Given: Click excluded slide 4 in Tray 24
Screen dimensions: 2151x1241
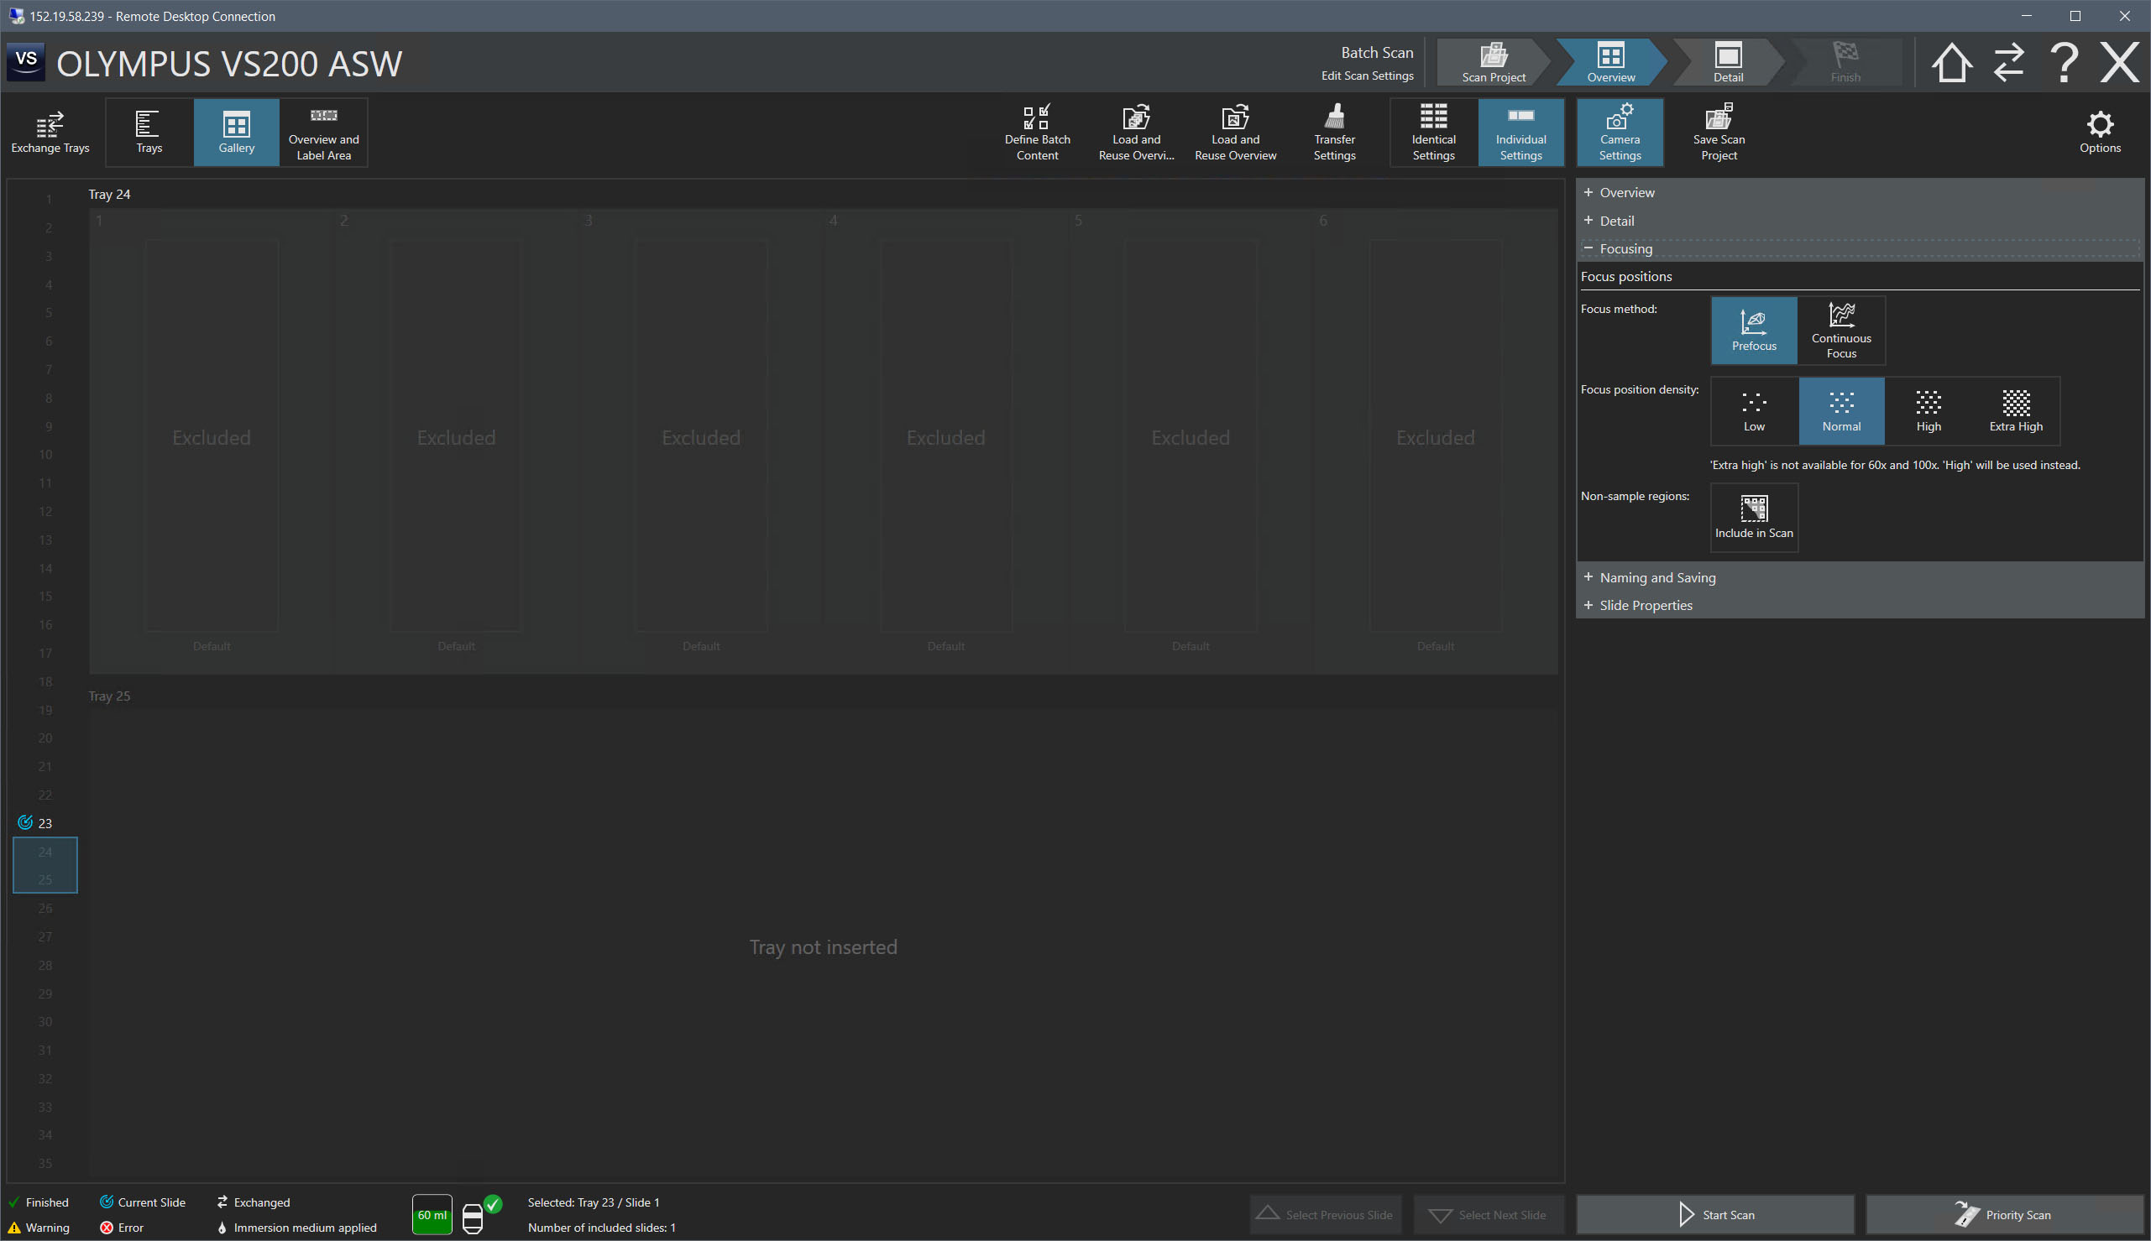Looking at the screenshot, I should coord(945,436).
